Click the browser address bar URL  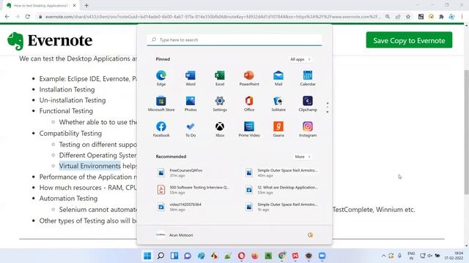tap(213, 17)
